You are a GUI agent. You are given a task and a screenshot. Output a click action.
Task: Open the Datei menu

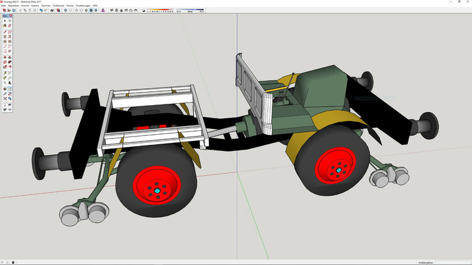[x=4, y=6]
